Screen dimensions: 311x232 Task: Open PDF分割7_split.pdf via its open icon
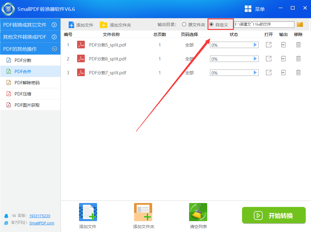point(269,72)
